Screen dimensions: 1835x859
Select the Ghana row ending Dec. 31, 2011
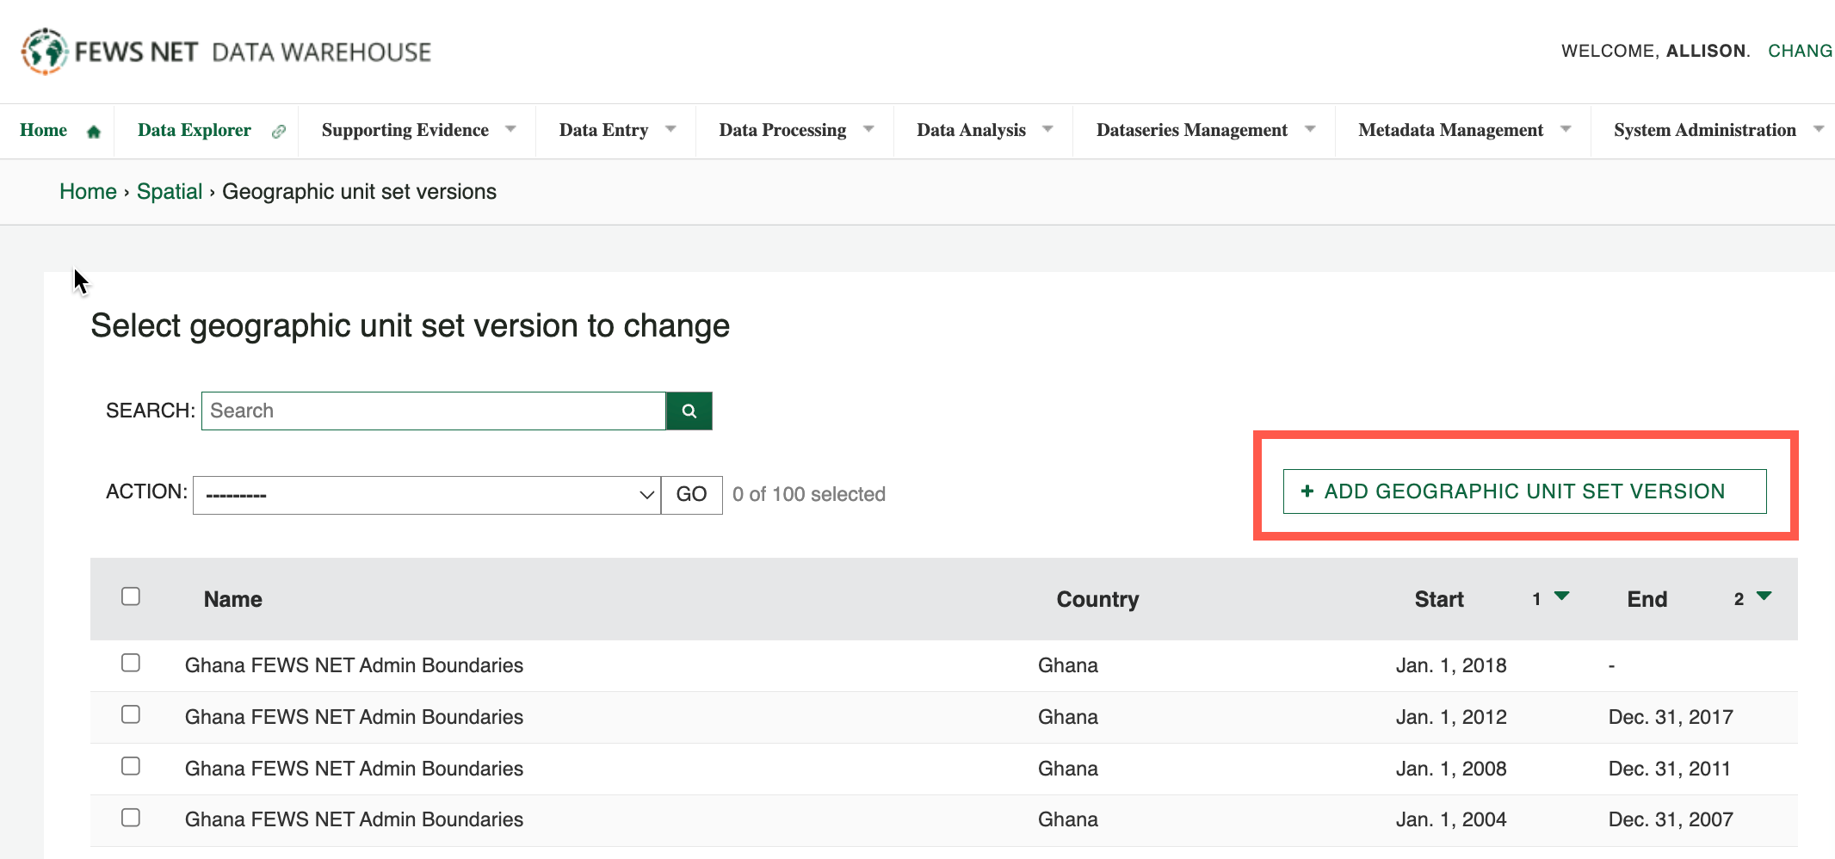(x=131, y=766)
